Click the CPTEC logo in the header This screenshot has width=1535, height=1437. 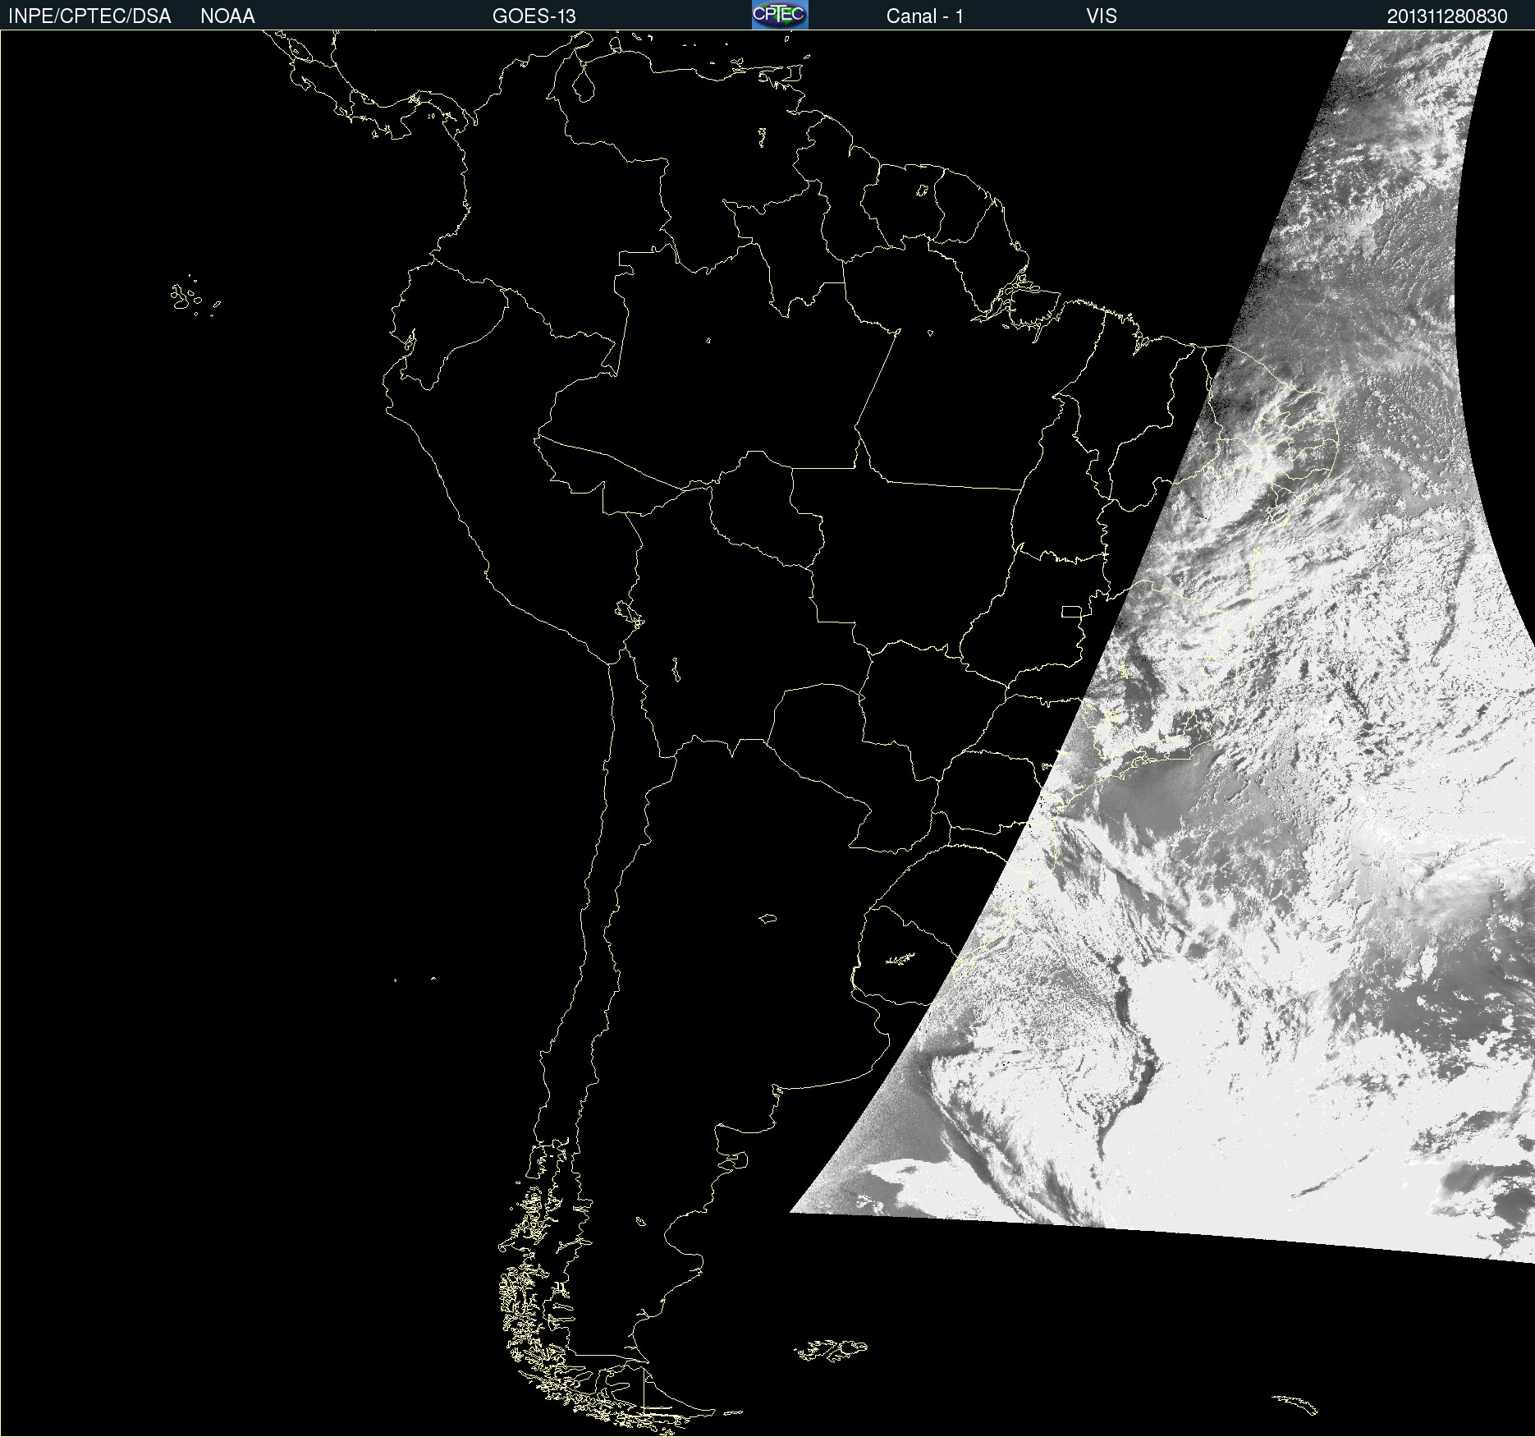(x=780, y=15)
